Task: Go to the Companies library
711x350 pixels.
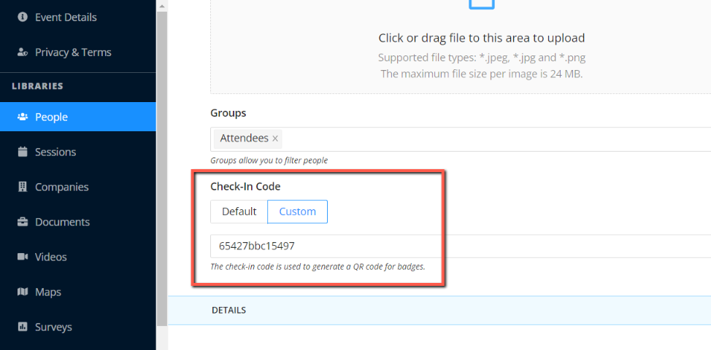Action: coord(61,187)
